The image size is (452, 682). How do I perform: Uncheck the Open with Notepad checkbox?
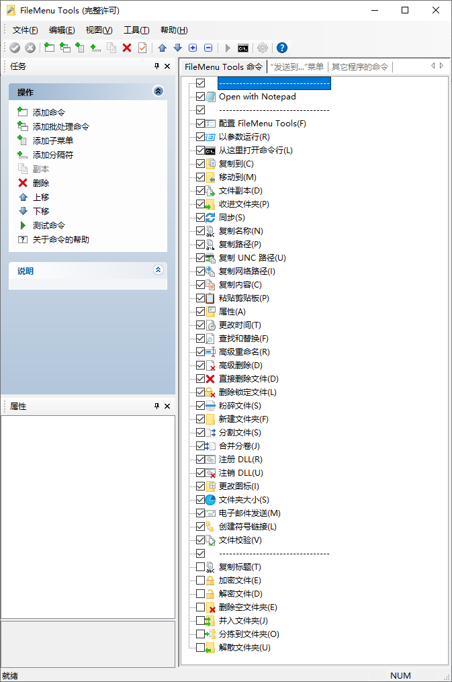200,97
